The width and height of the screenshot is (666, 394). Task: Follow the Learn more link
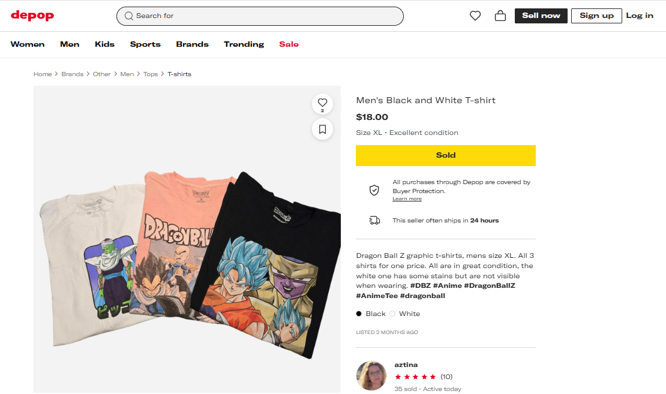coord(407,199)
